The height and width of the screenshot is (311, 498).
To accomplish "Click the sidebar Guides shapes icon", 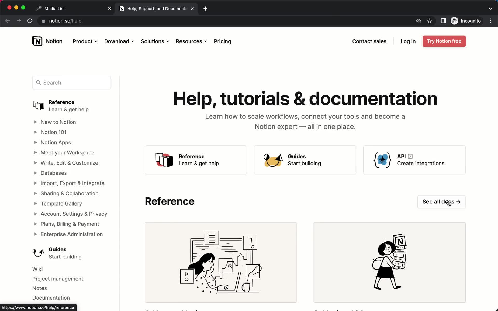I will point(38,253).
